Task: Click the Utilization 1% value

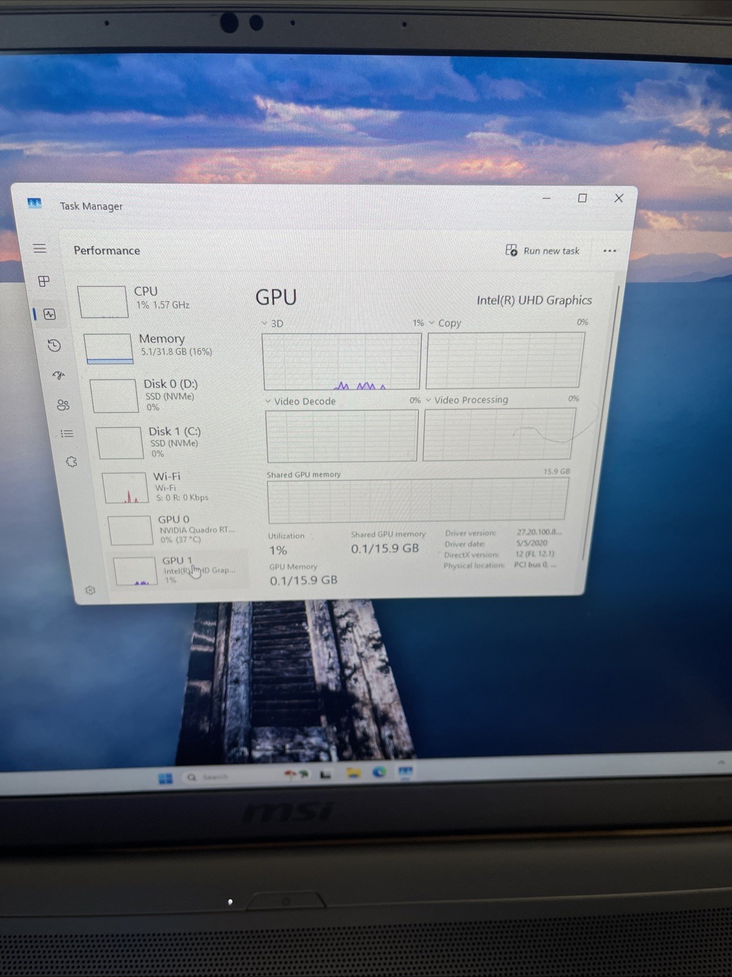Action: [x=278, y=551]
